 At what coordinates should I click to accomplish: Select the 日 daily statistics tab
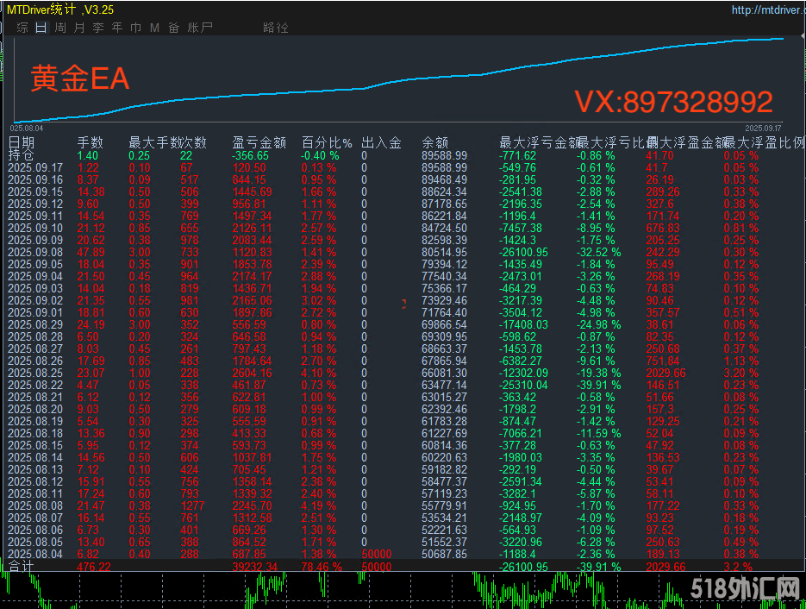(x=41, y=28)
